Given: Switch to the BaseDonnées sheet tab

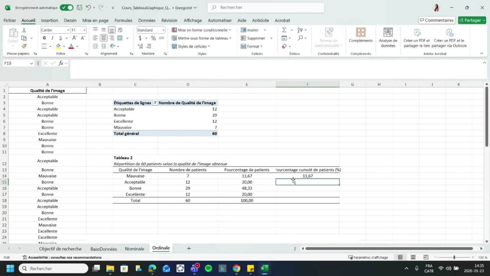Looking at the screenshot, I should pos(103,249).
